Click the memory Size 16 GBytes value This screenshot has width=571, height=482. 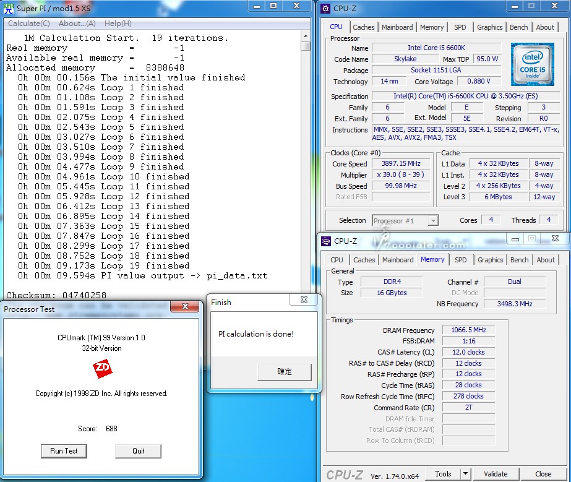tap(392, 293)
